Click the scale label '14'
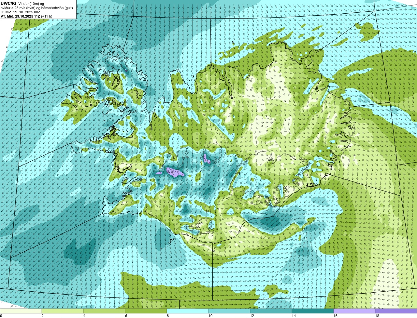417x318 pixels. pyautogui.click(x=294, y=316)
